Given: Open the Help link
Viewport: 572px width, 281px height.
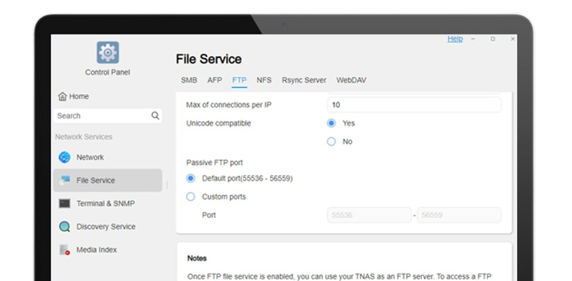Looking at the screenshot, I should pyautogui.click(x=455, y=39).
